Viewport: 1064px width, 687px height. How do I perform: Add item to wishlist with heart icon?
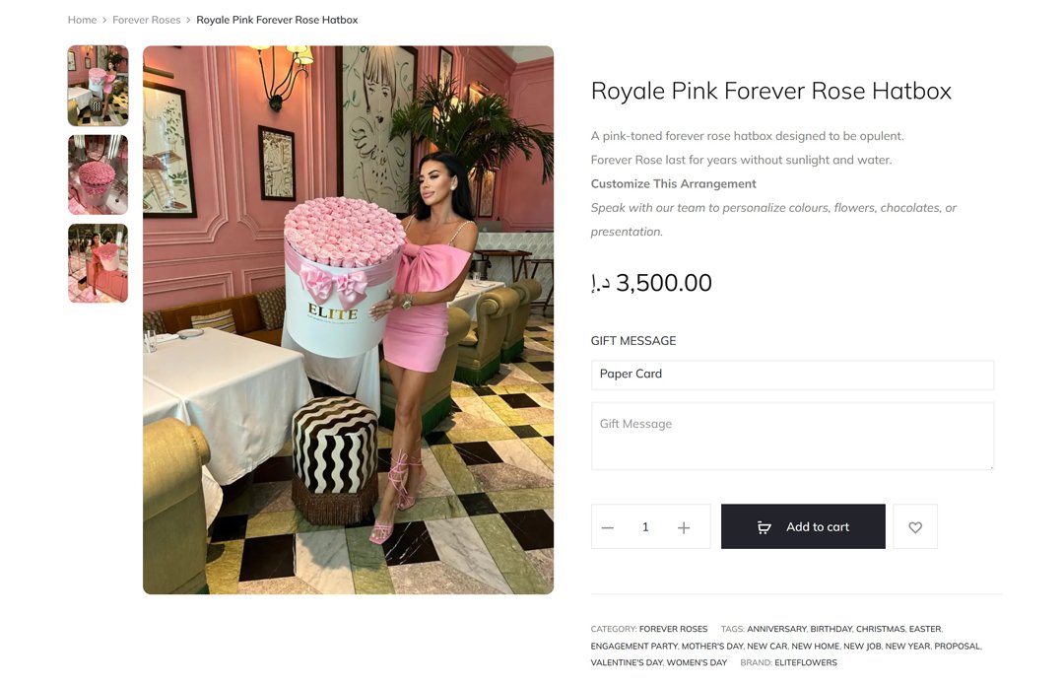pyautogui.click(x=914, y=526)
